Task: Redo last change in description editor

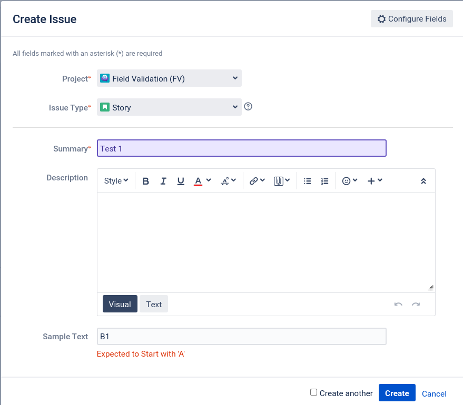Action: pyautogui.click(x=416, y=305)
